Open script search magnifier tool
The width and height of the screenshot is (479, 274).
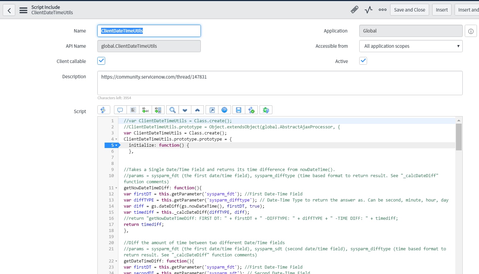point(172,110)
